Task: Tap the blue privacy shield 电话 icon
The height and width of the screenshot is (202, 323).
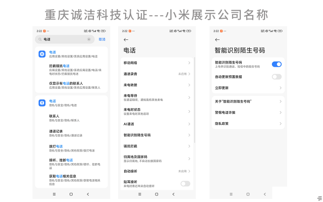Action: click(42, 103)
